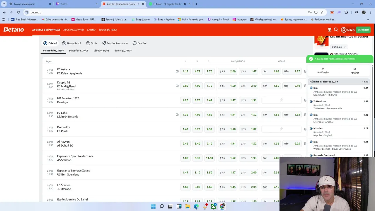Image resolution: width=375 pixels, height=211 pixels.
Task: Go back to previous page
Action: [4, 12]
